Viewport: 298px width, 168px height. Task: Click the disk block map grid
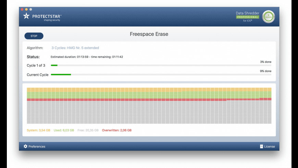point(149,106)
